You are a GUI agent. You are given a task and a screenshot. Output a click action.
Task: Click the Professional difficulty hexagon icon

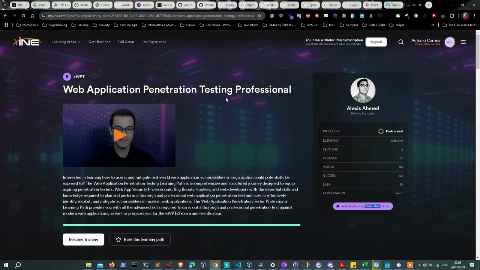point(381,131)
